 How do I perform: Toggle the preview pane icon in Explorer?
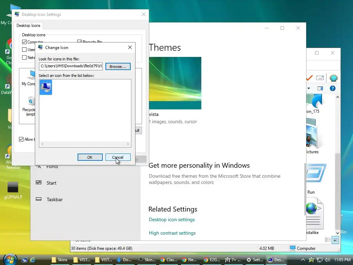coord(320,88)
